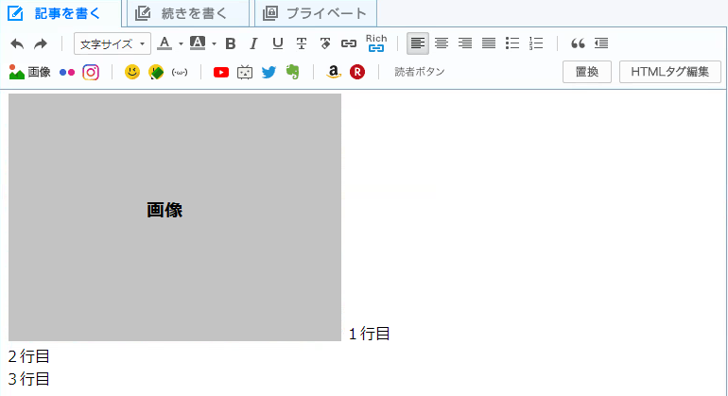Image resolution: width=728 pixels, height=396 pixels.
Task: Open the green-yellow pictogram icon
Action: point(156,72)
